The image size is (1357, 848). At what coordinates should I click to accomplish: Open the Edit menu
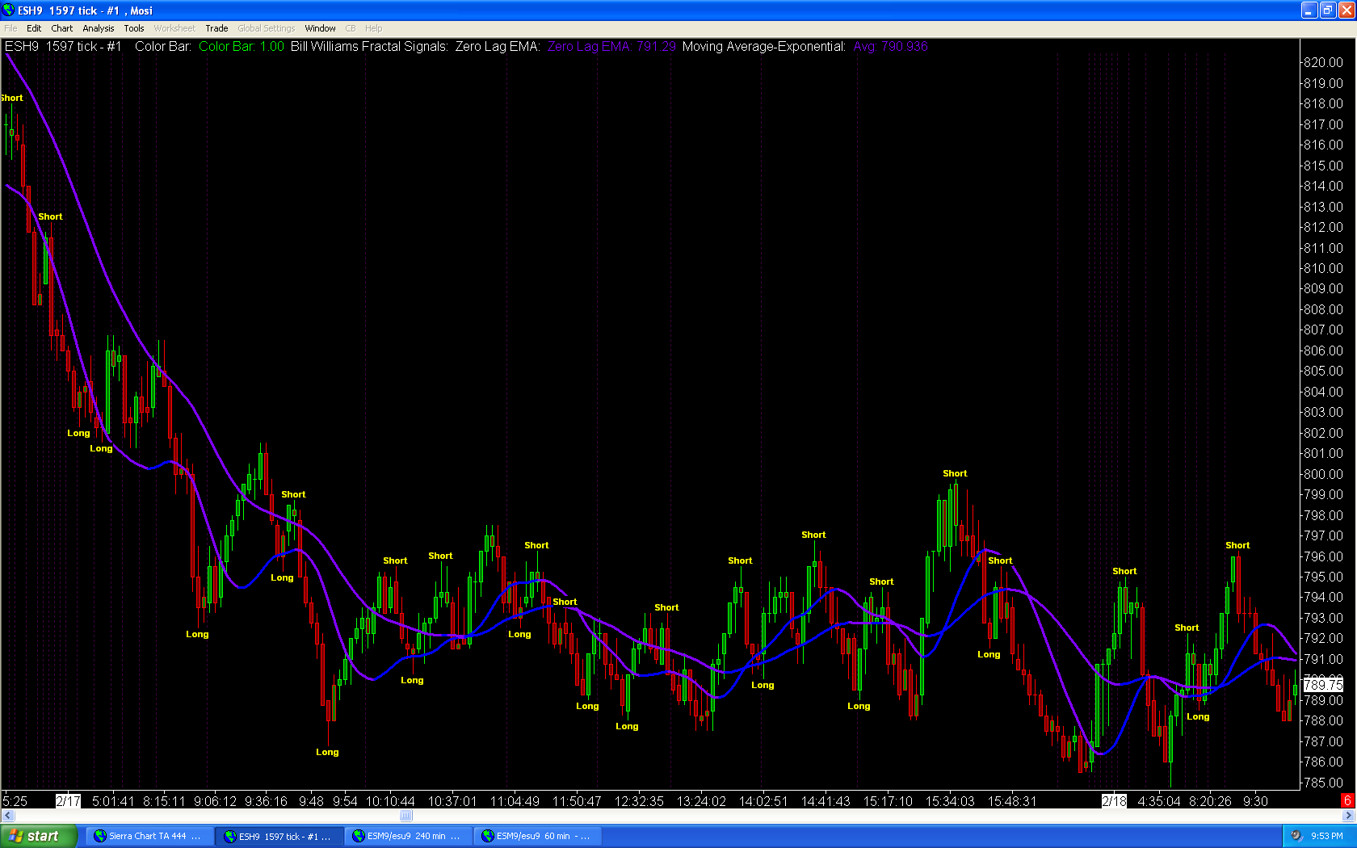coord(34,28)
